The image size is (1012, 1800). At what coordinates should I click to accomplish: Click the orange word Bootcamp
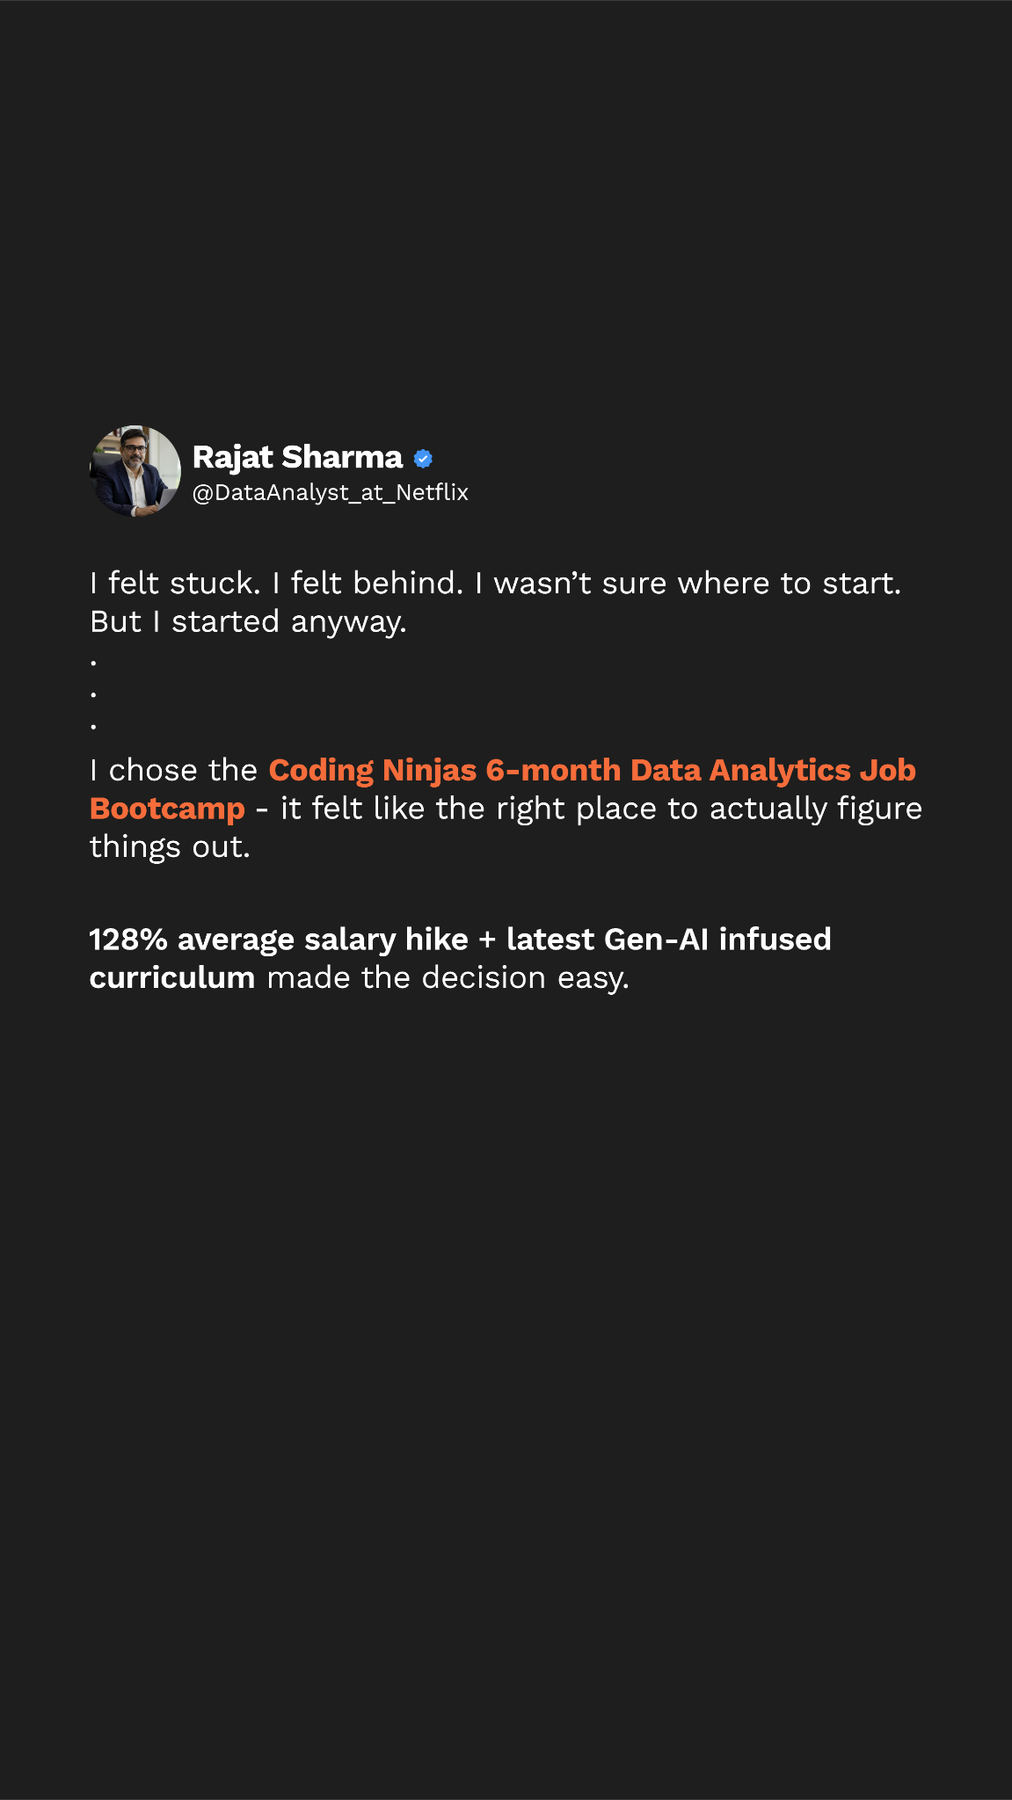tap(167, 809)
